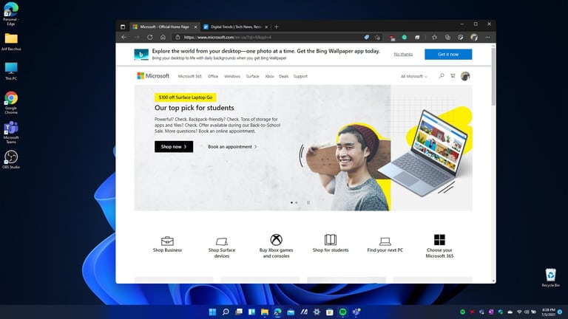Open Microsoft 365 in the site navigation
Viewport: 568px width, 319px height.
[x=190, y=76]
